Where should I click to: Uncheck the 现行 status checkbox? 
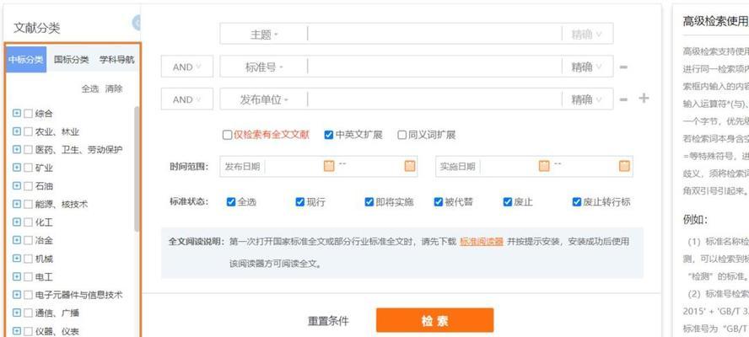[x=300, y=202]
